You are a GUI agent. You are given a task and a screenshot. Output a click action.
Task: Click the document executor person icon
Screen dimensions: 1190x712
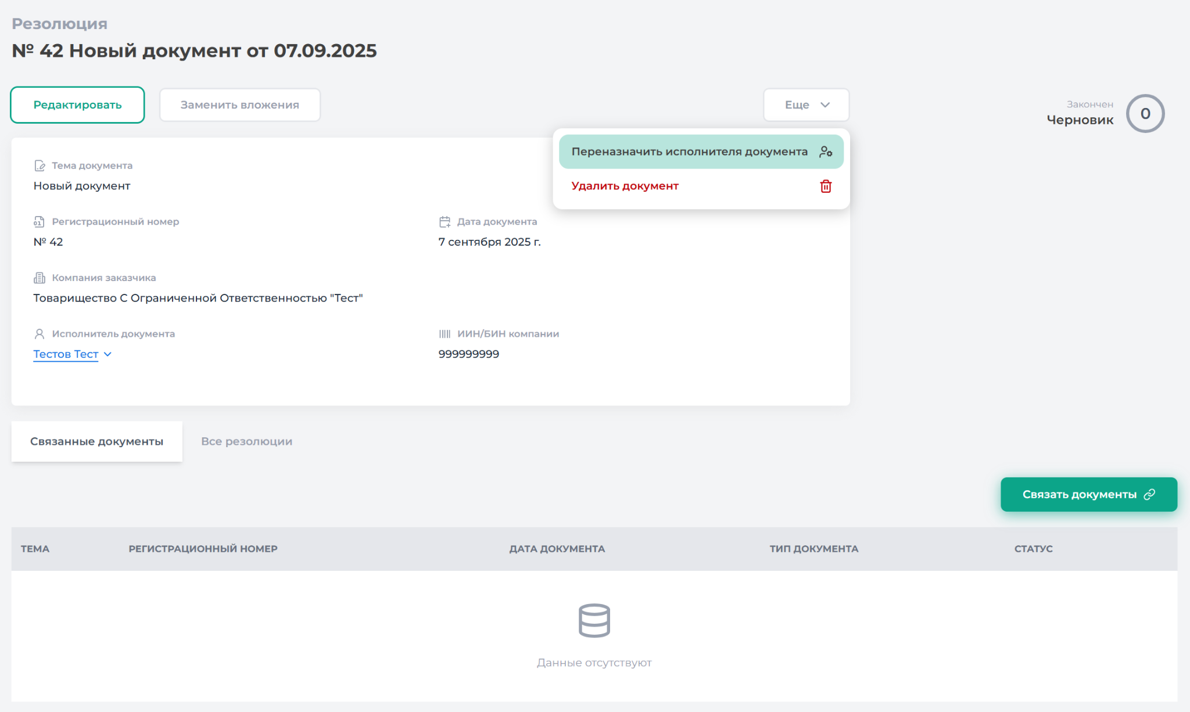pos(39,334)
